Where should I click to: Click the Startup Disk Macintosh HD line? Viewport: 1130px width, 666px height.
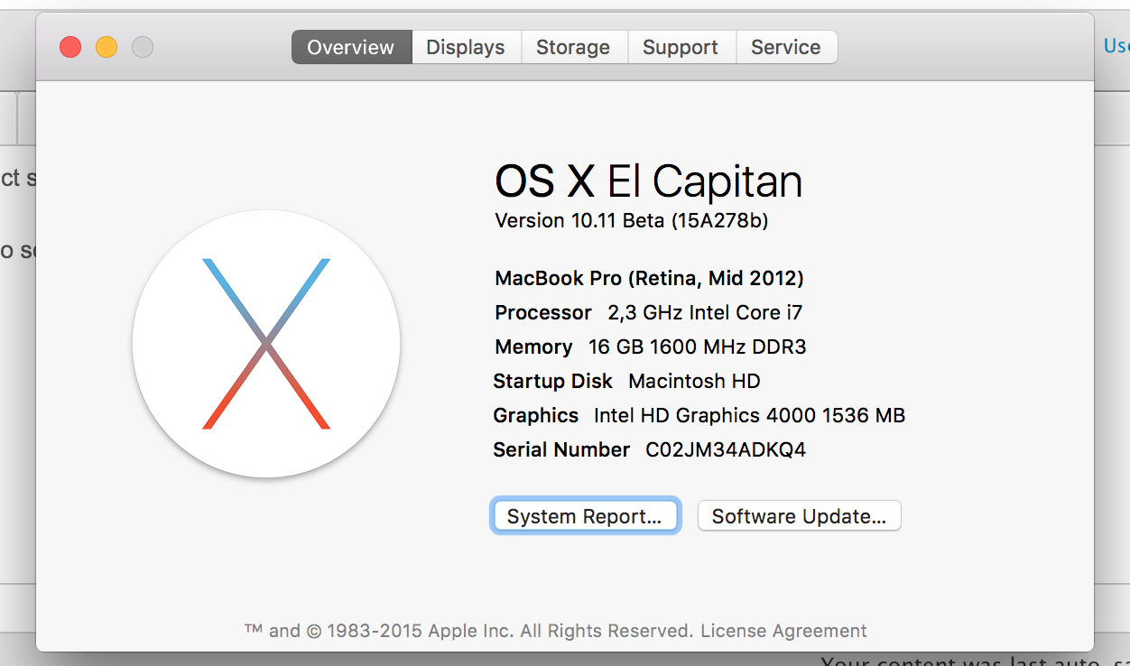pos(626,381)
